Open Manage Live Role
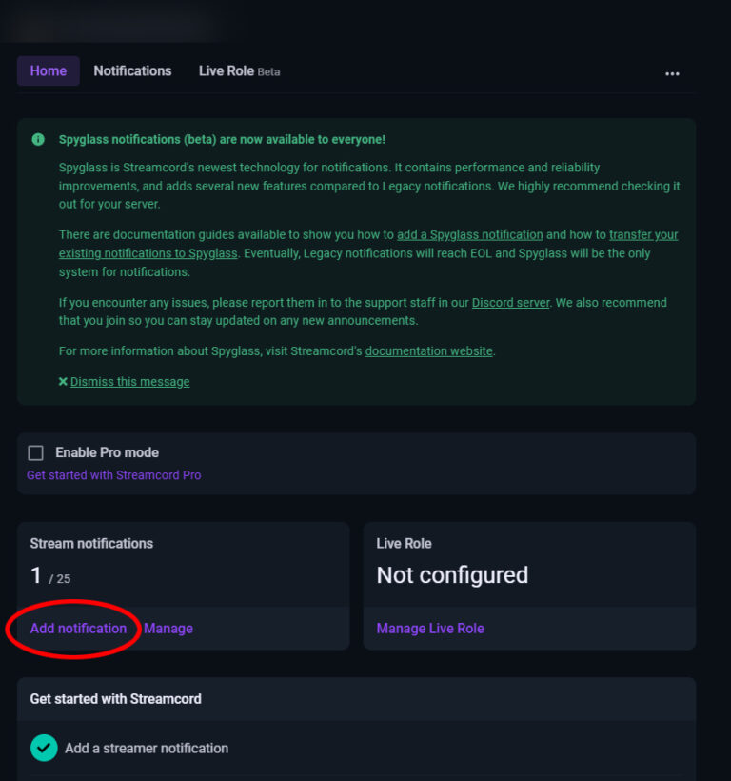This screenshot has width=731, height=781. 428,629
